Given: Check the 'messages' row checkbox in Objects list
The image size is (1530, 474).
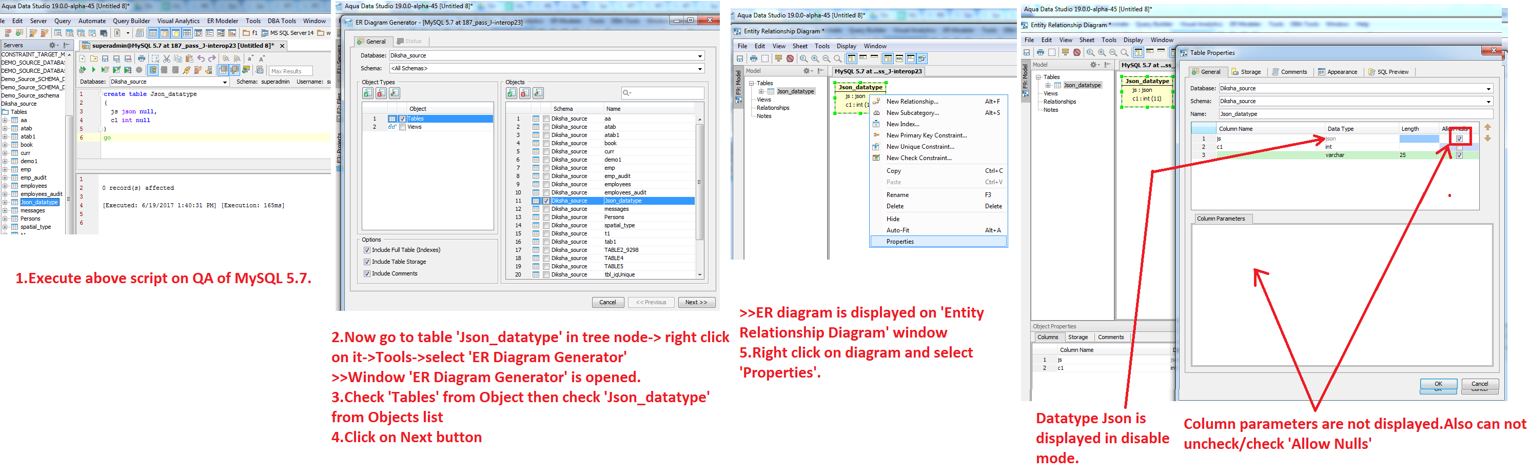Looking at the screenshot, I should [x=546, y=209].
